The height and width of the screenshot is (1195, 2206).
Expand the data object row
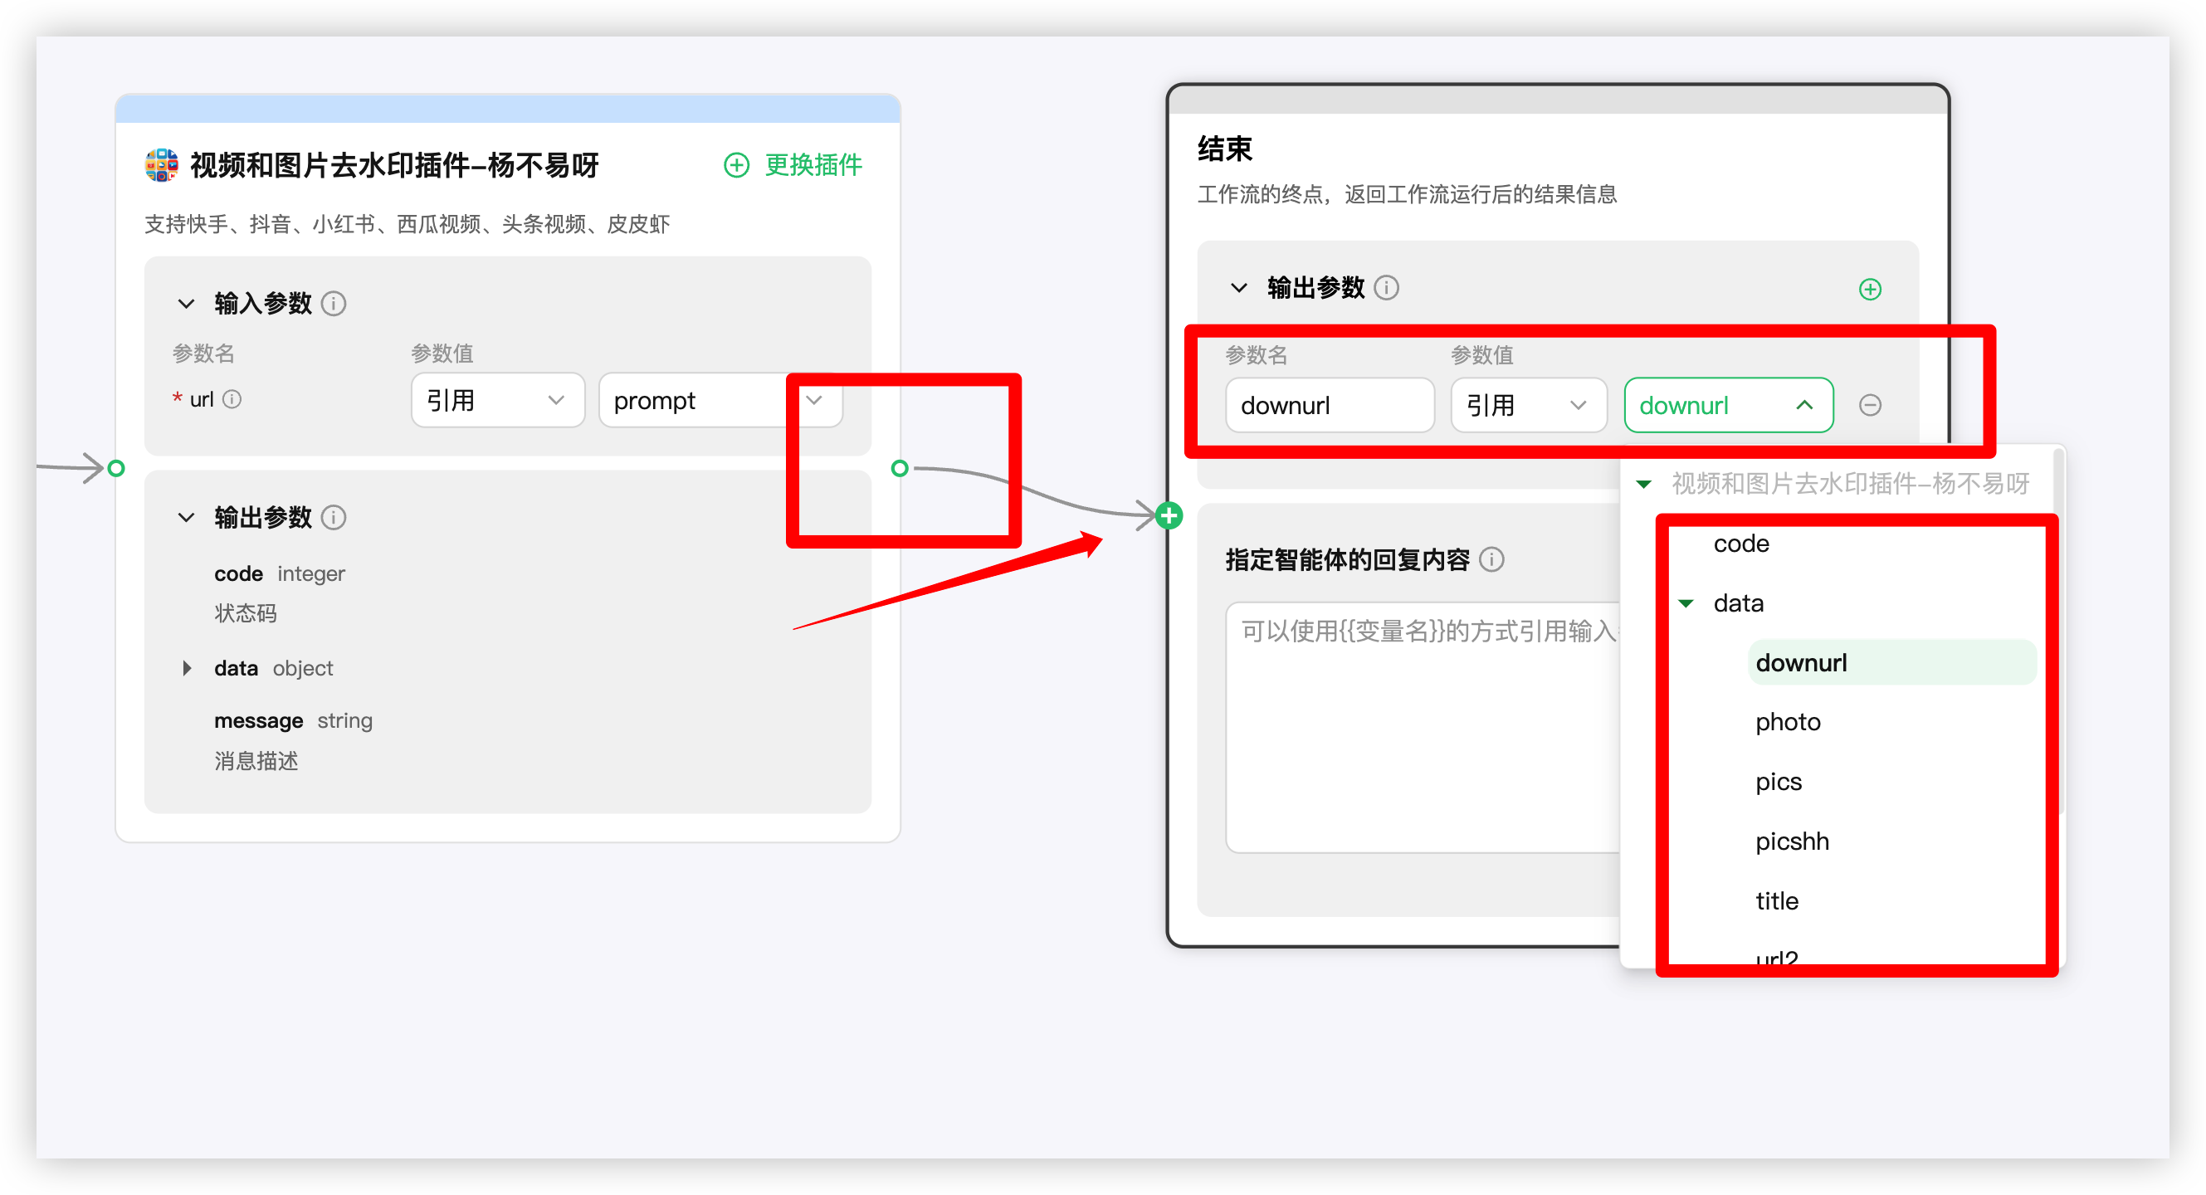[x=187, y=668]
